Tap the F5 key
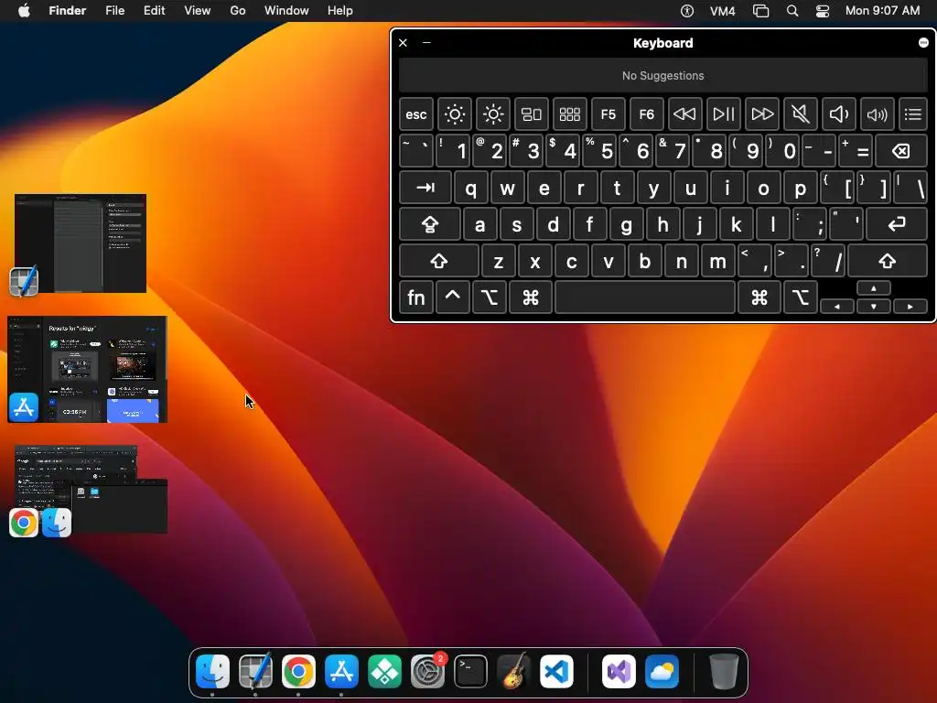 (608, 114)
